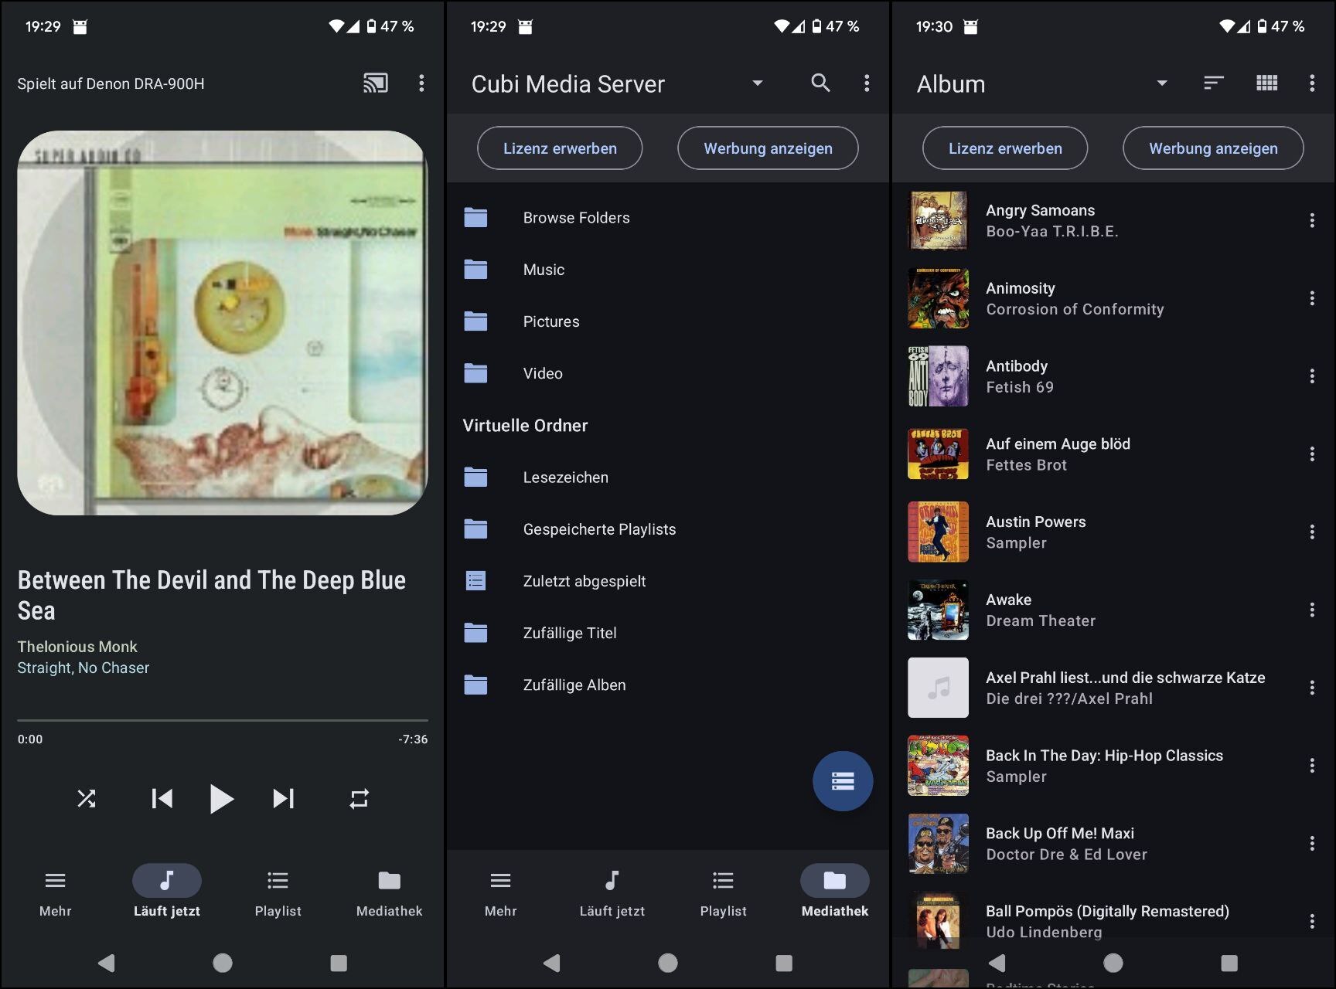The width and height of the screenshot is (1336, 989).
Task: Start playback with the play button
Action: coord(222,798)
